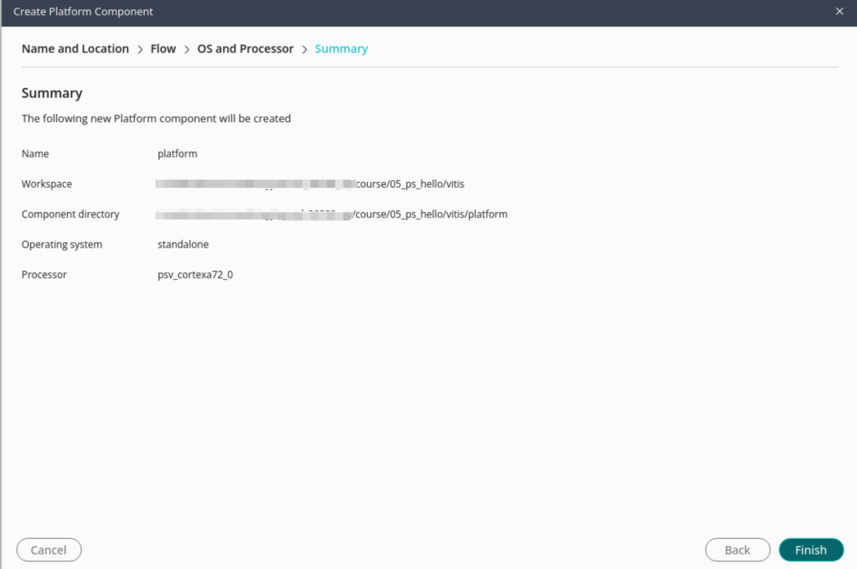Viewport: 857px width, 569px height.
Task: Click the Create Platform Component title bar text
Action: (83, 12)
